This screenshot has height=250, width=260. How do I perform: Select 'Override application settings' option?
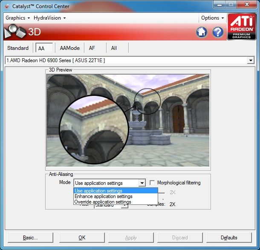tap(103, 202)
